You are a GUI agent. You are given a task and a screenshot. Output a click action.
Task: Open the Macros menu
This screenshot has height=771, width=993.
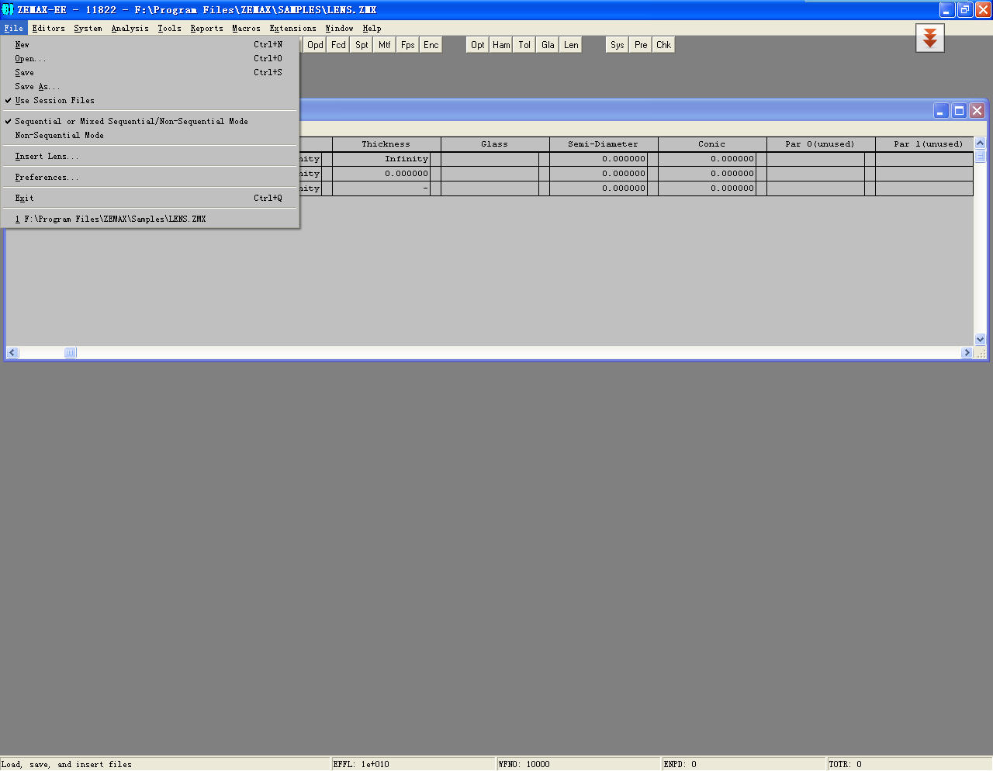point(246,28)
